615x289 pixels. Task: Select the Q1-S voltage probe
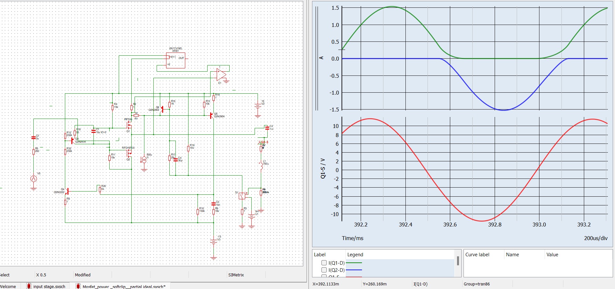pos(264,142)
